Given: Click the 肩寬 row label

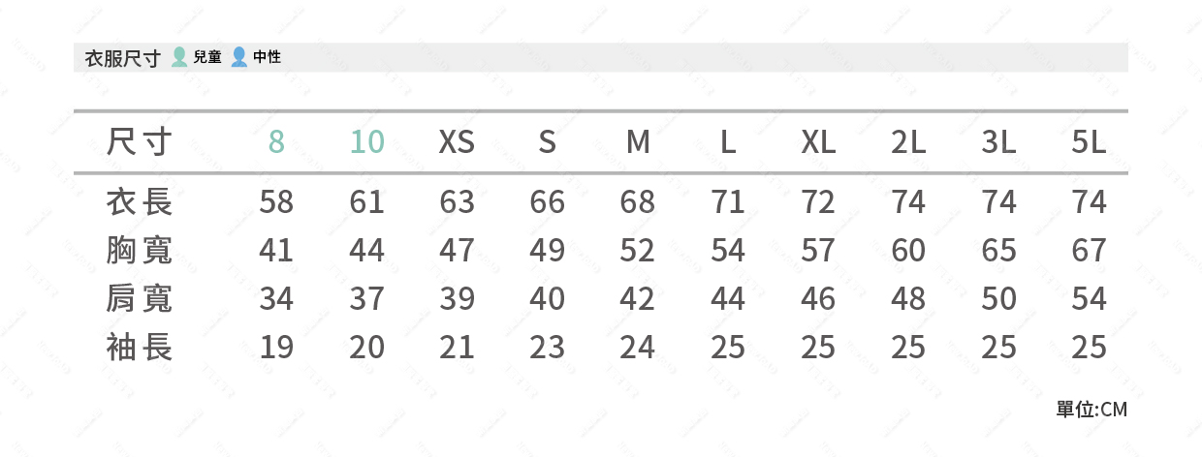Looking at the screenshot, I should [141, 298].
